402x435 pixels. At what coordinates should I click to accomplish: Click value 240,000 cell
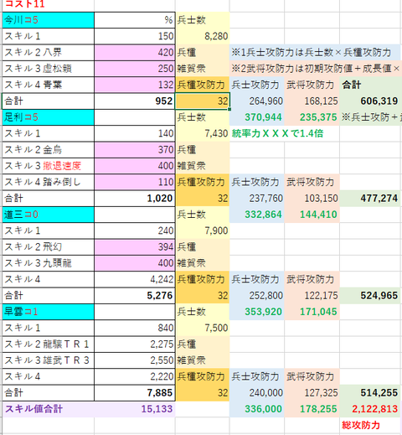pos(257,393)
